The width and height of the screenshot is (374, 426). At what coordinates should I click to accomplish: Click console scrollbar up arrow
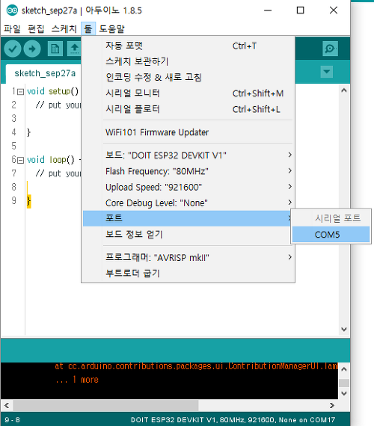click(x=344, y=369)
